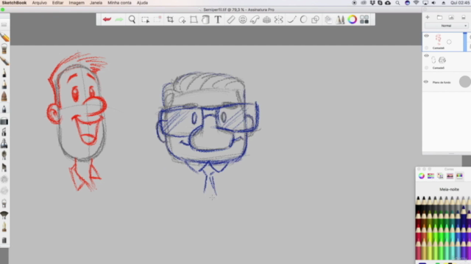The width and height of the screenshot is (471, 264).
Task: Open the Perspective guides tool
Action: coord(266,20)
